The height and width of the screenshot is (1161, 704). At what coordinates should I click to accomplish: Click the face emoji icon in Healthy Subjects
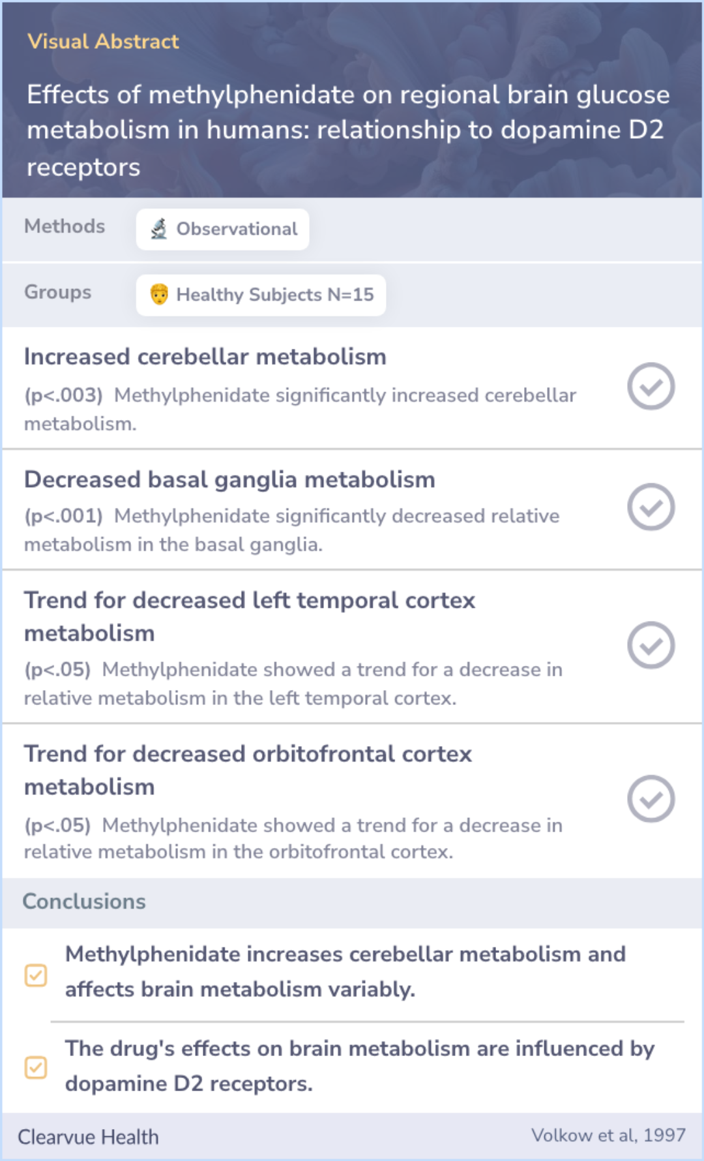159,294
